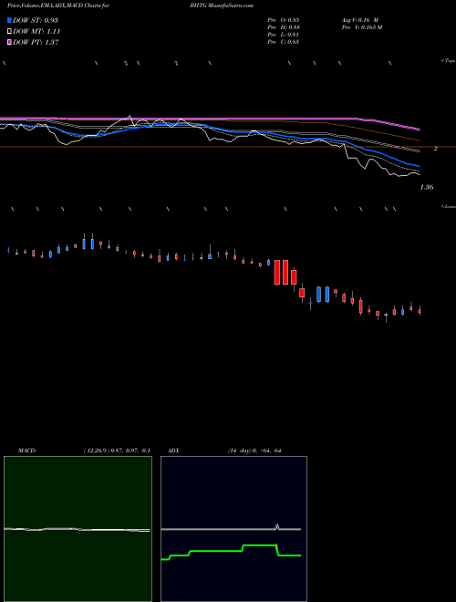456x602 pixels.
Task: Click the MACD panel title
Action: click(x=27, y=451)
